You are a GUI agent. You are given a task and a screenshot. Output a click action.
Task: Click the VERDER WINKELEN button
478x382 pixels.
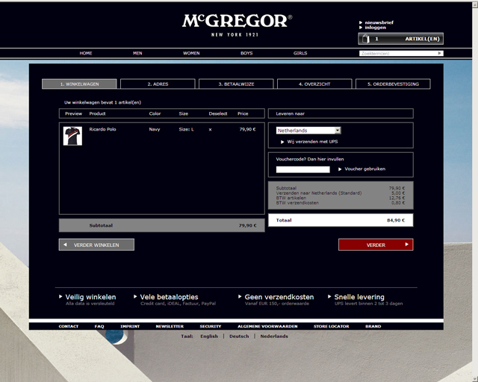tap(96, 245)
